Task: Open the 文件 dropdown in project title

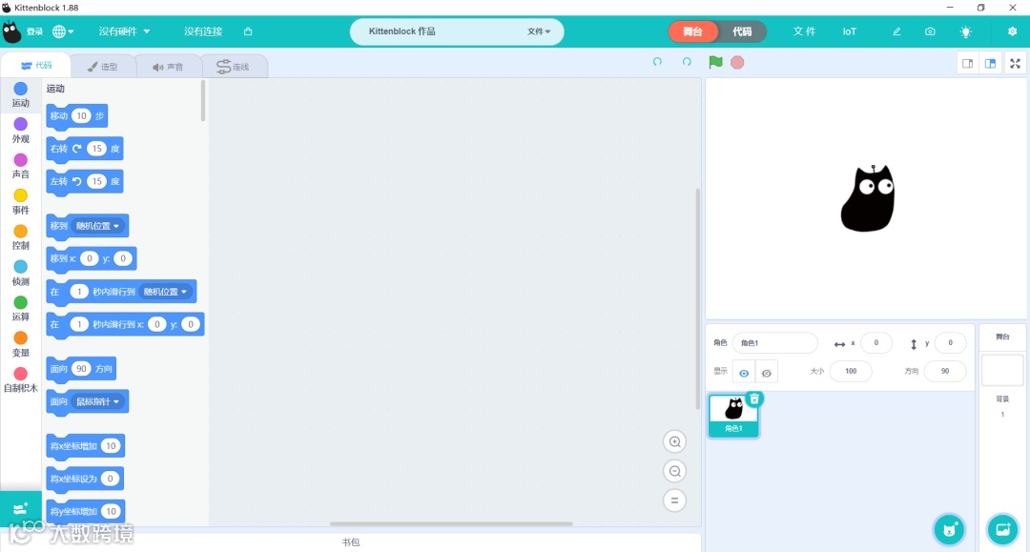Action: point(539,31)
